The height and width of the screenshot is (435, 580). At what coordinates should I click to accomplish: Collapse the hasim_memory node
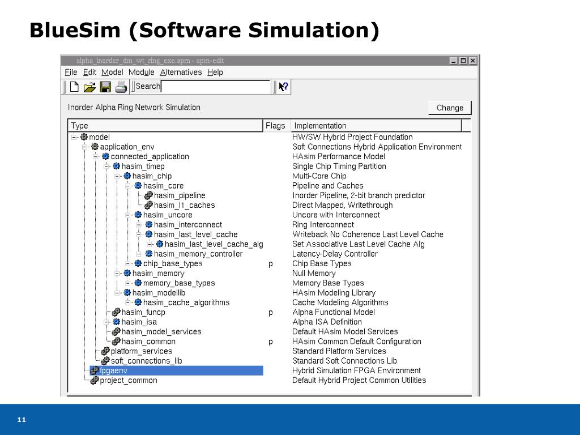point(117,274)
